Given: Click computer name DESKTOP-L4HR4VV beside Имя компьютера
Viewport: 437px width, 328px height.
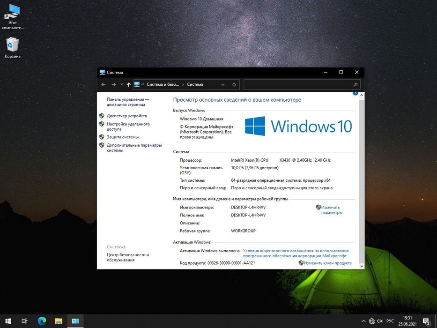Looking at the screenshot, I should coord(248,208).
